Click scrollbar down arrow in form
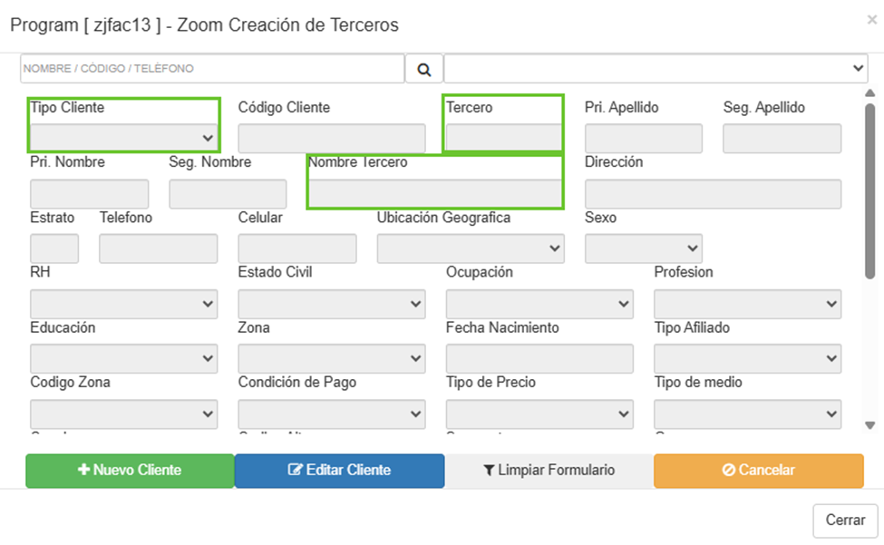This screenshot has height=545, width=884. point(870,424)
